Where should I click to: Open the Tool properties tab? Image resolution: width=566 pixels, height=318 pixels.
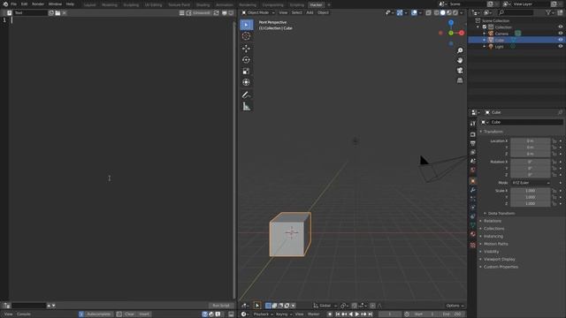pyautogui.click(x=473, y=124)
